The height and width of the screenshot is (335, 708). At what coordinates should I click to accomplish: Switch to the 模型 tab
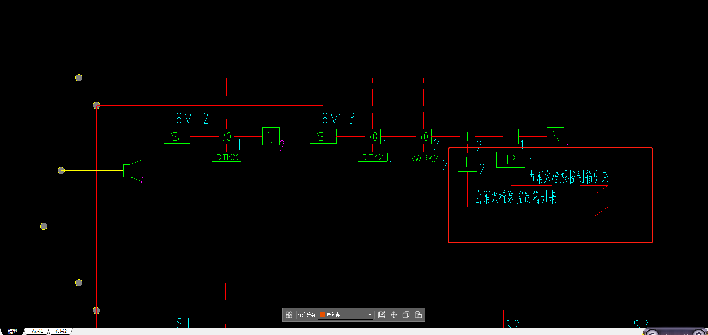[x=13, y=331]
